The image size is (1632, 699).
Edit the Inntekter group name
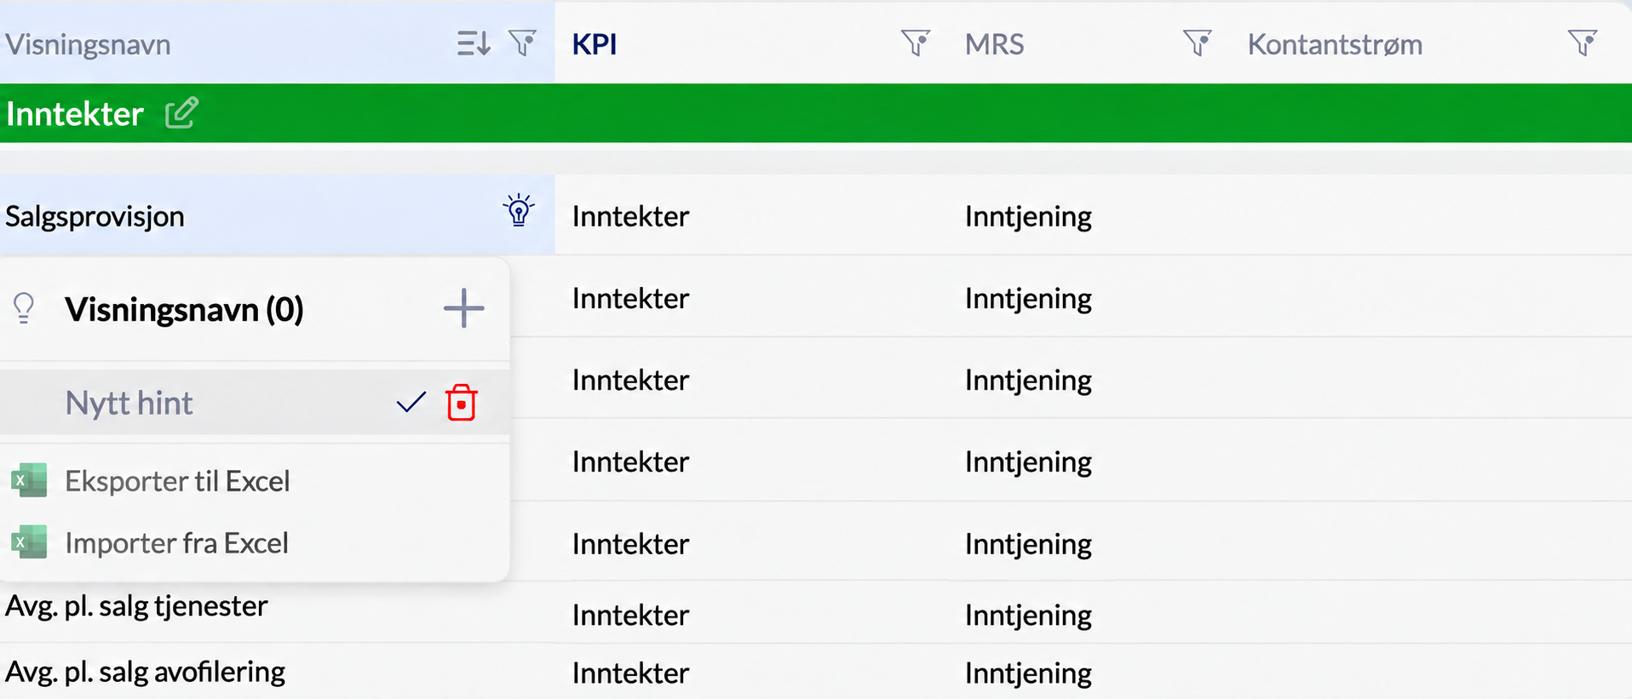[x=181, y=112]
